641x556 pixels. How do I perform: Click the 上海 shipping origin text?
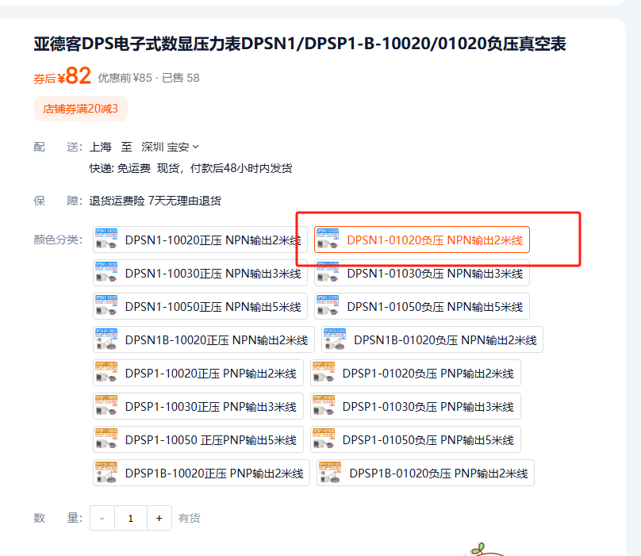click(101, 147)
